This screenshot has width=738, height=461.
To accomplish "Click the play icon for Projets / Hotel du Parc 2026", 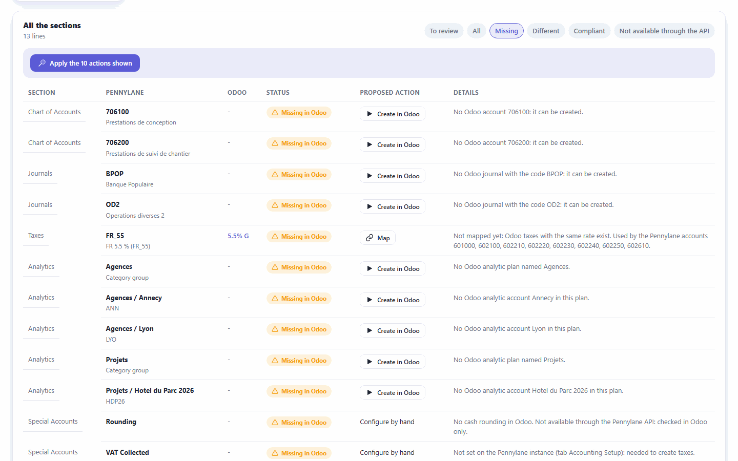I will (370, 392).
